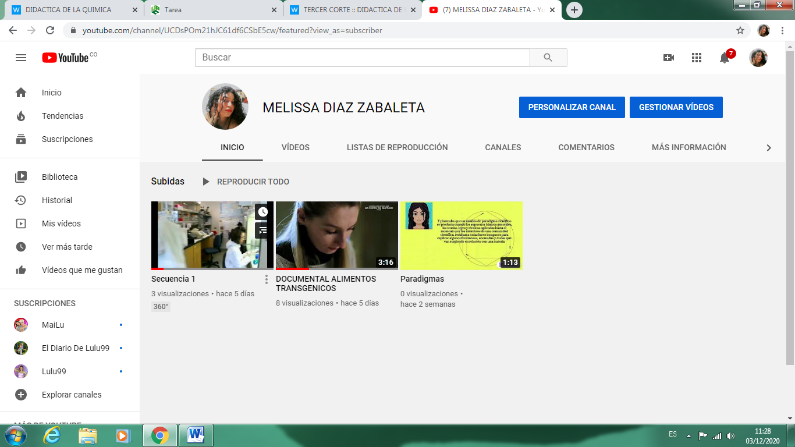Open Secuencia 1 three-dot options menu
The width and height of the screenshot is (795, 447).
pyautogui.click(x=267, y=279)
